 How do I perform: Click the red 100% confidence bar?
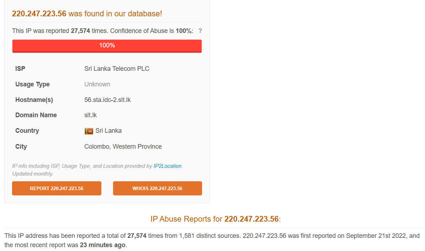point(107,45)
